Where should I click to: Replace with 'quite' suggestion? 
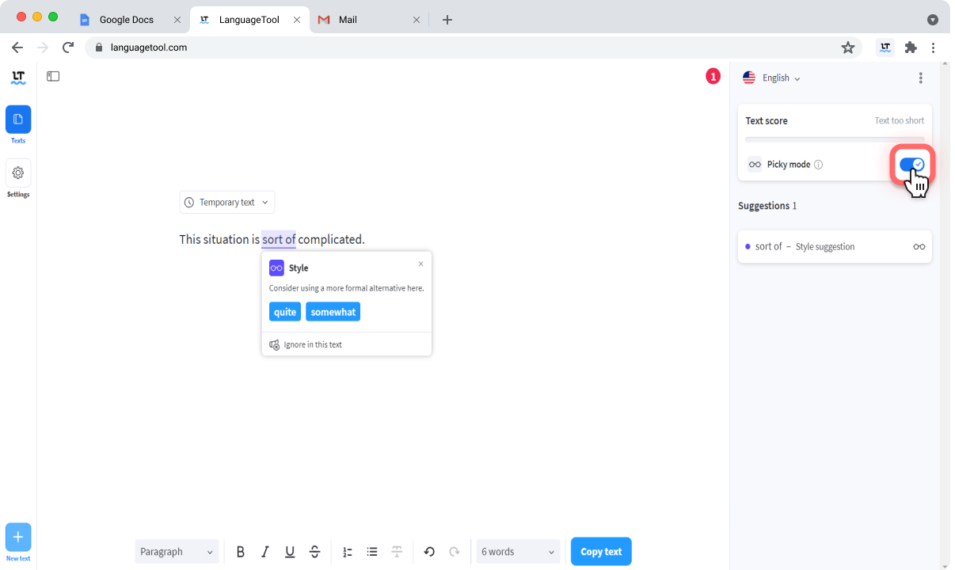coord(285,312)
